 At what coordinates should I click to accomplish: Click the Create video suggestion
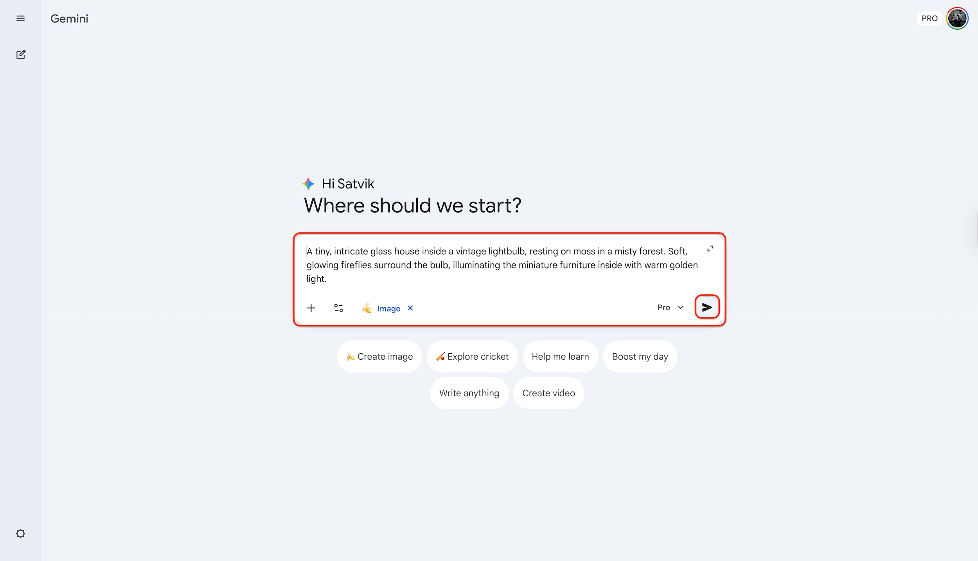[x=548, y=393]
